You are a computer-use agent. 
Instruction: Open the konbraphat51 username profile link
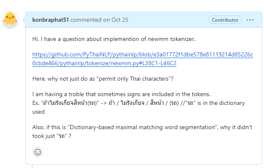51,20
